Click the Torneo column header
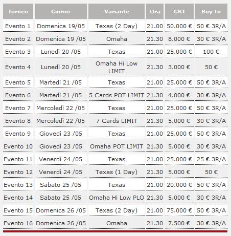Screen dimensions: 231x236 pos(18,11)
